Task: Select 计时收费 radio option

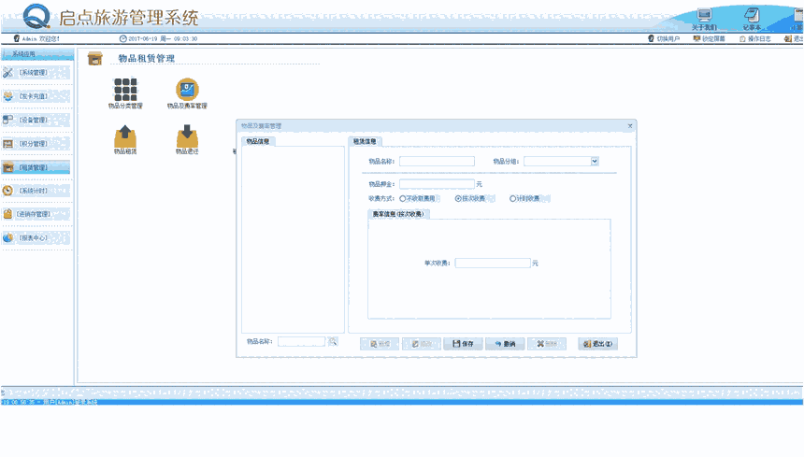Action: tap(512, 198)
